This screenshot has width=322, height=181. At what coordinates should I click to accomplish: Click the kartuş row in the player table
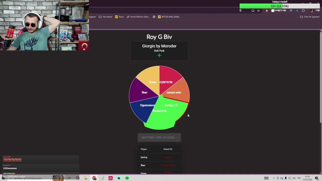tap(159, 157)
